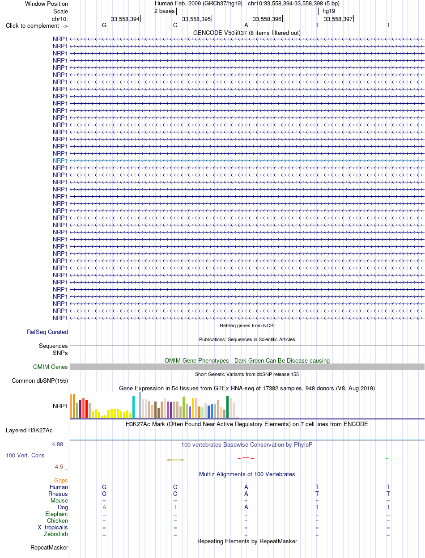
Task: Select the Human alignment row label
Action: tap(59, 487)
